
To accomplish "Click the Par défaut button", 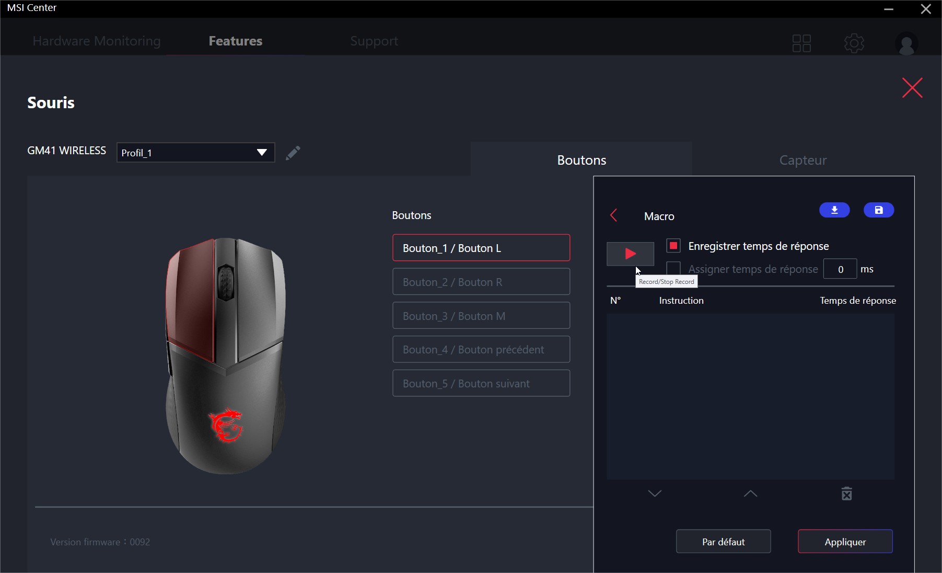I will [x=724, y=542].
